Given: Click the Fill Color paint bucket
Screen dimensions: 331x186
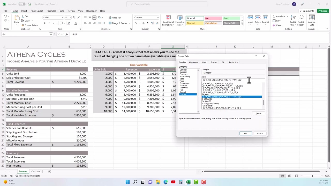Looking at the screenshot, I should pyautogui.click(x=69, y=23).
